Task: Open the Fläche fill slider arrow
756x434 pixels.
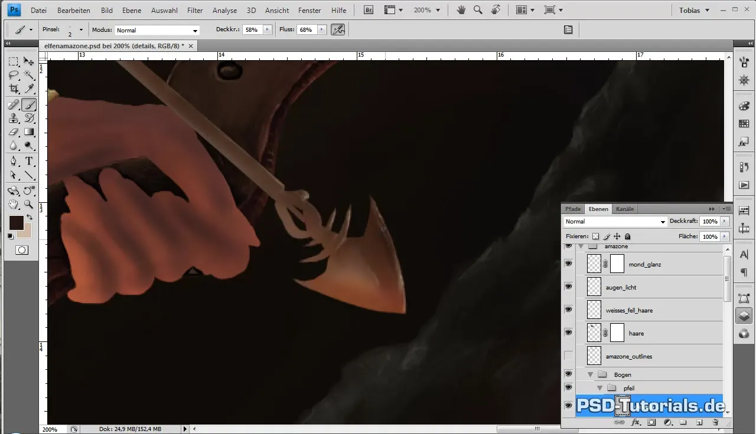Action: [725, 236]
